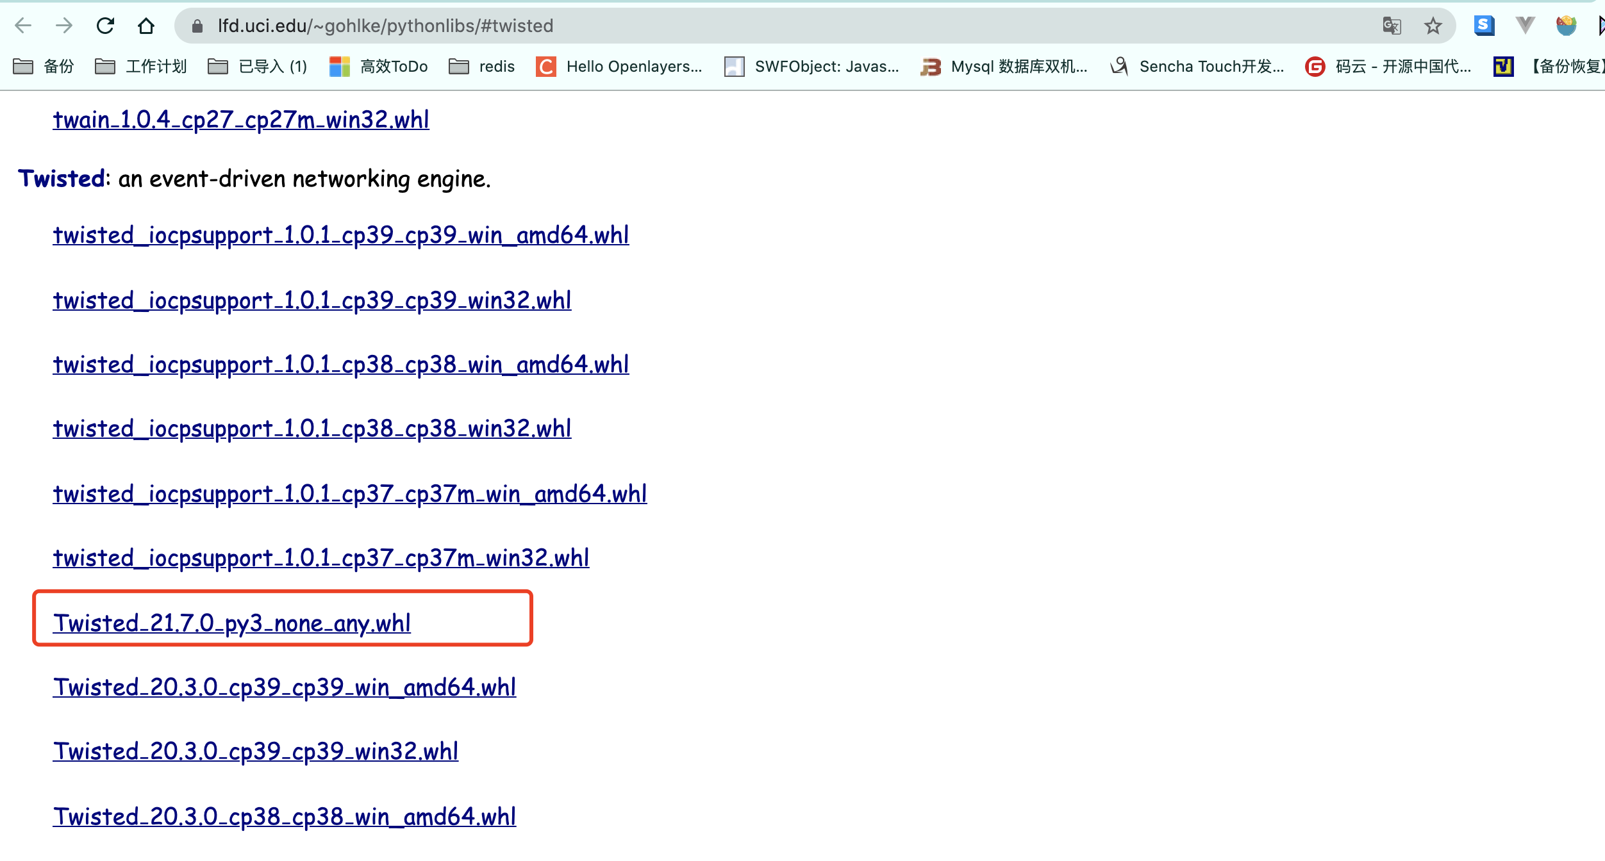Click the browser forward arrow
The height and width of the screenshot is (861, 1605).
[x=64, y=26]
